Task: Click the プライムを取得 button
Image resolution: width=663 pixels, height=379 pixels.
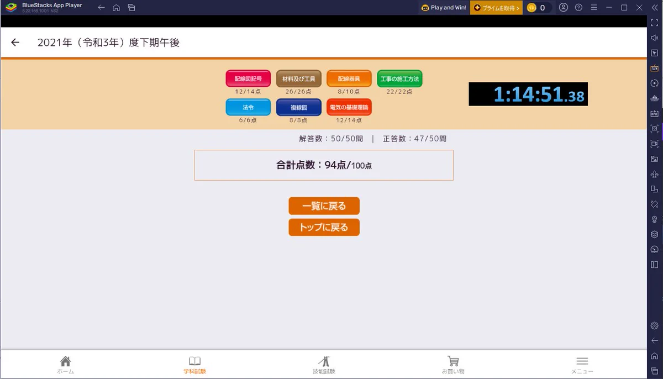Action: pos(496,8)
